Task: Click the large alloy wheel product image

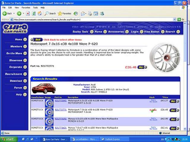Action: click(165, 58)
